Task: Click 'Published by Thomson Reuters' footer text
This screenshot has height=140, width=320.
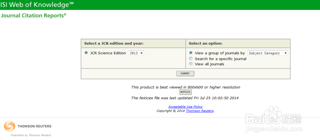Action: [x=31, y=135]
